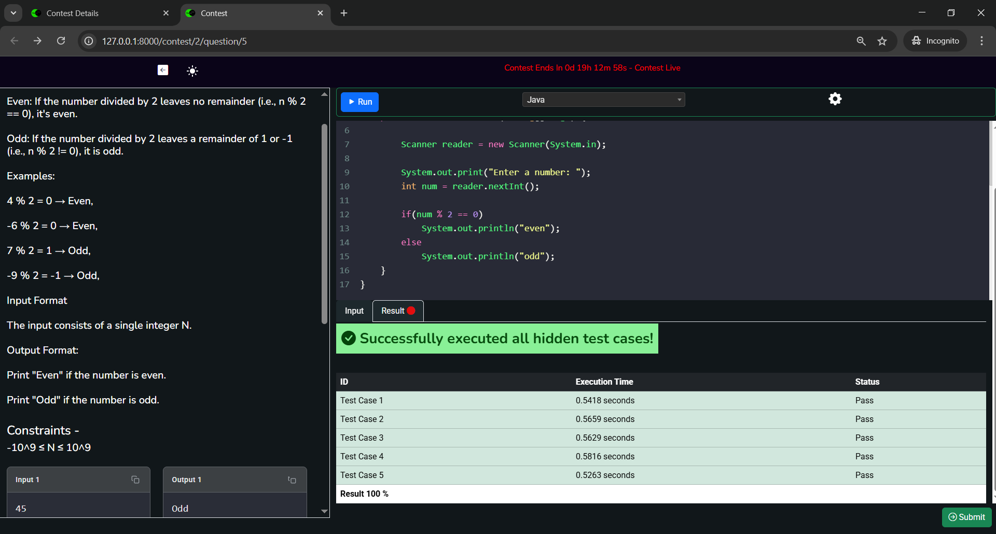Select the Result tab
The width and height of the screenshot is (996, 534).
point(397,311)
